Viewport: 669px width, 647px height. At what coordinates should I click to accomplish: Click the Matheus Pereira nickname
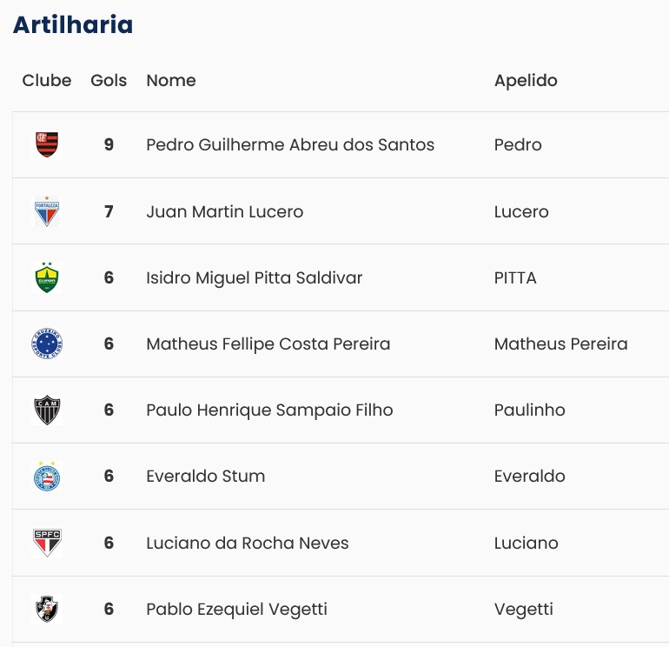[x=560, y=344]
